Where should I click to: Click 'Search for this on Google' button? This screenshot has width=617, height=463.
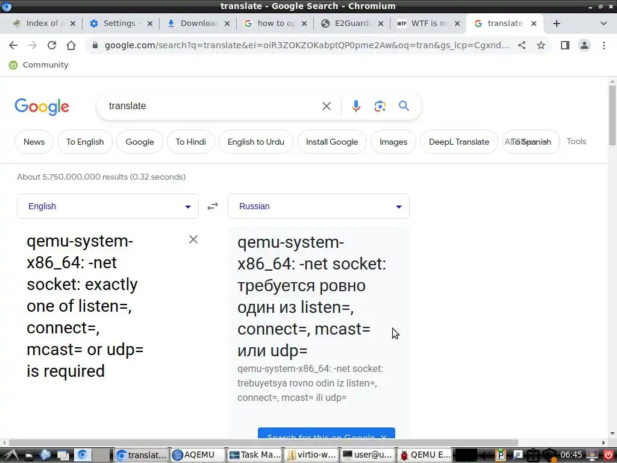coord(327,433)
